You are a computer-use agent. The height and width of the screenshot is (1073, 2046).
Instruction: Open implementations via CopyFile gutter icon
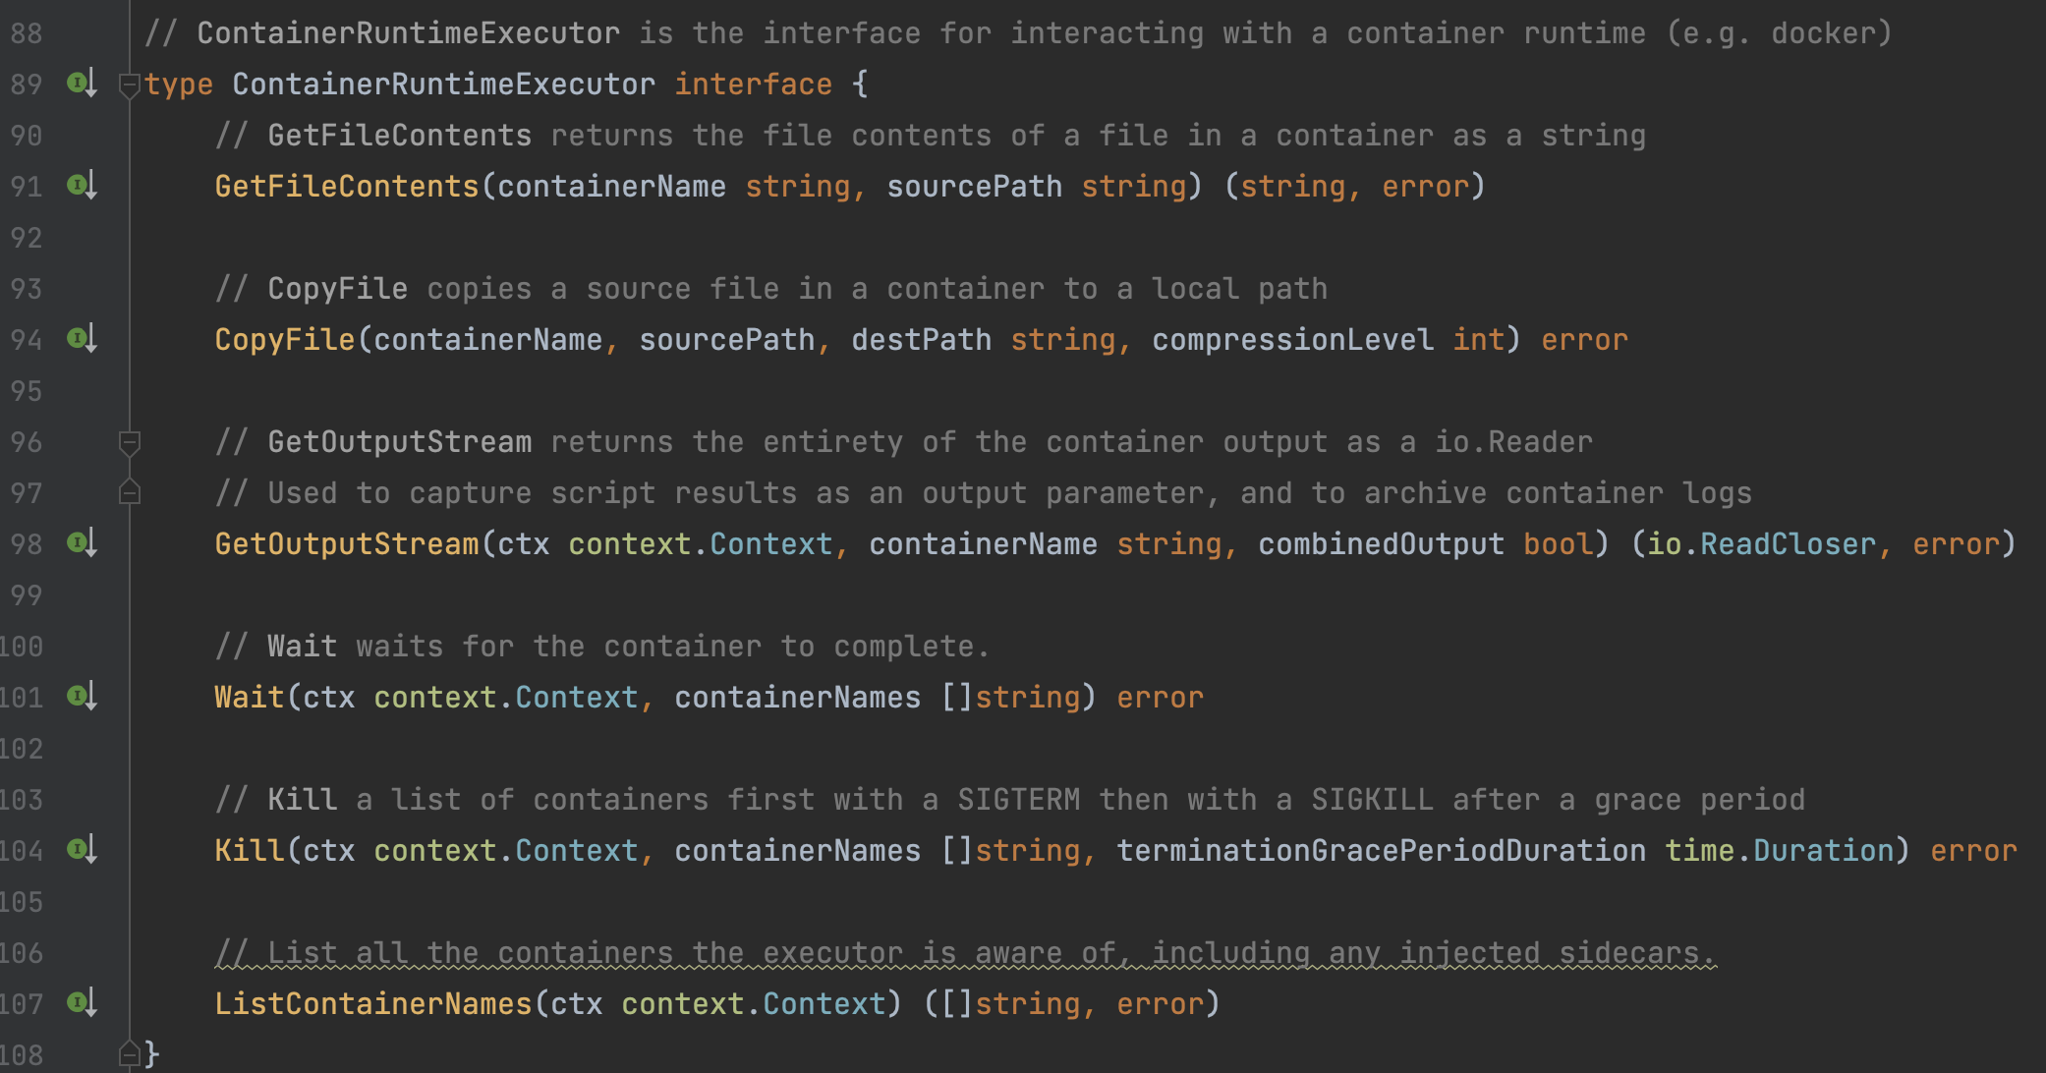(81, 339)
